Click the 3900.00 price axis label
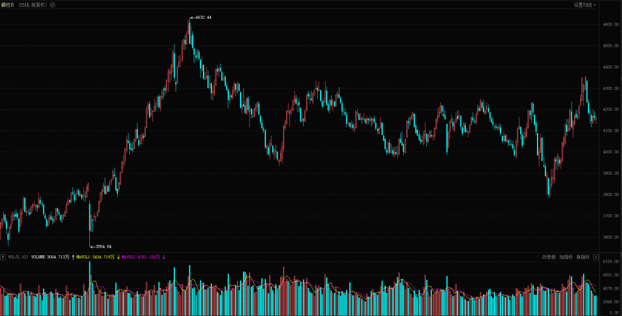This screenshot has height=316, width=622. click(611, 173)
